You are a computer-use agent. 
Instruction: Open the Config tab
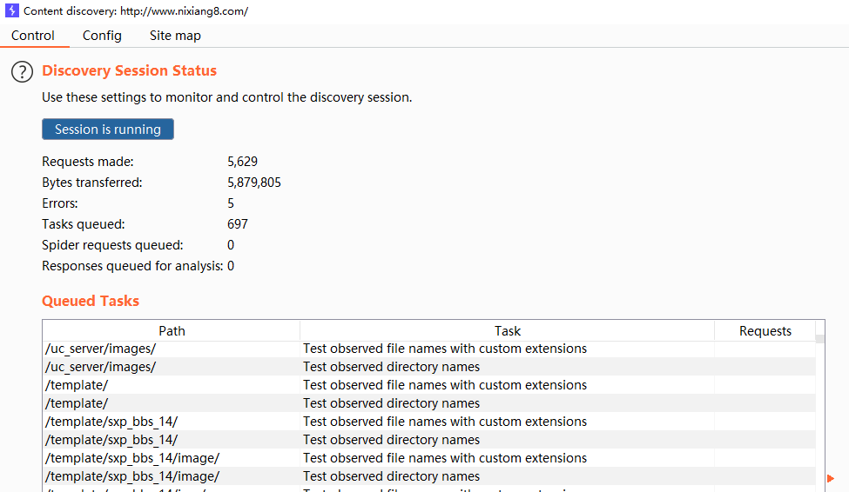(102, 36)
